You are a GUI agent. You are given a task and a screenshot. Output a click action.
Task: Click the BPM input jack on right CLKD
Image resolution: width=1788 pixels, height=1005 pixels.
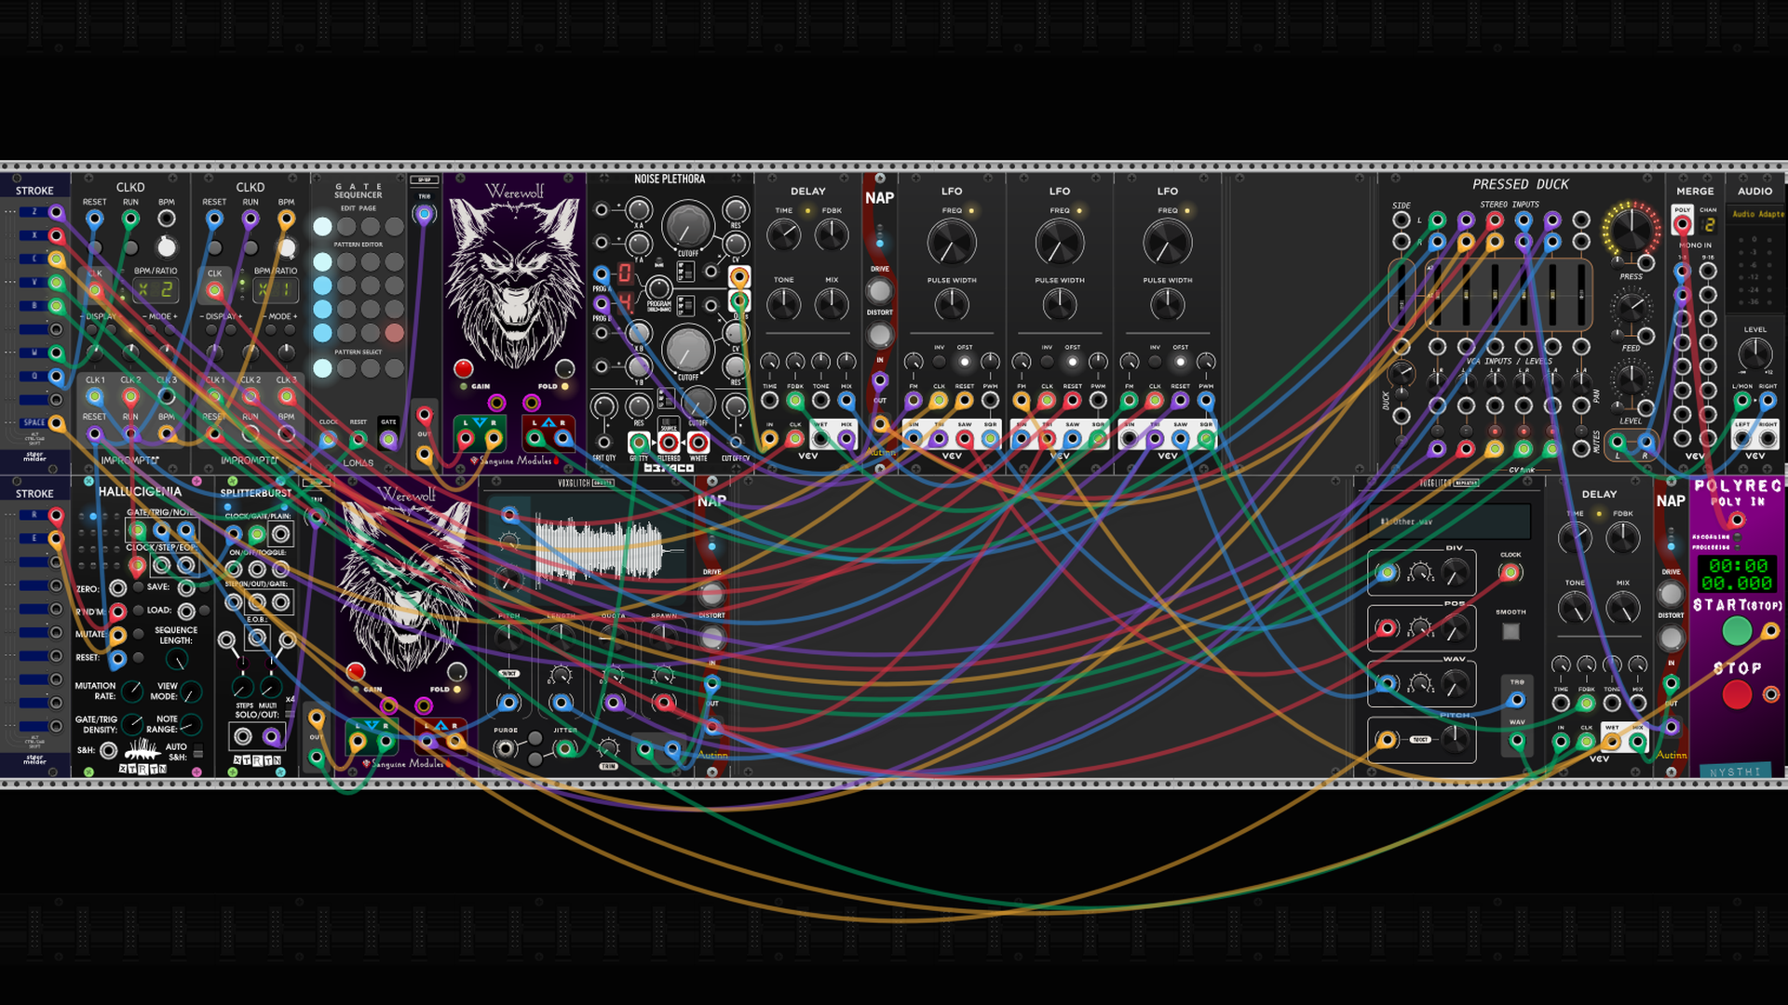[286, 220]
